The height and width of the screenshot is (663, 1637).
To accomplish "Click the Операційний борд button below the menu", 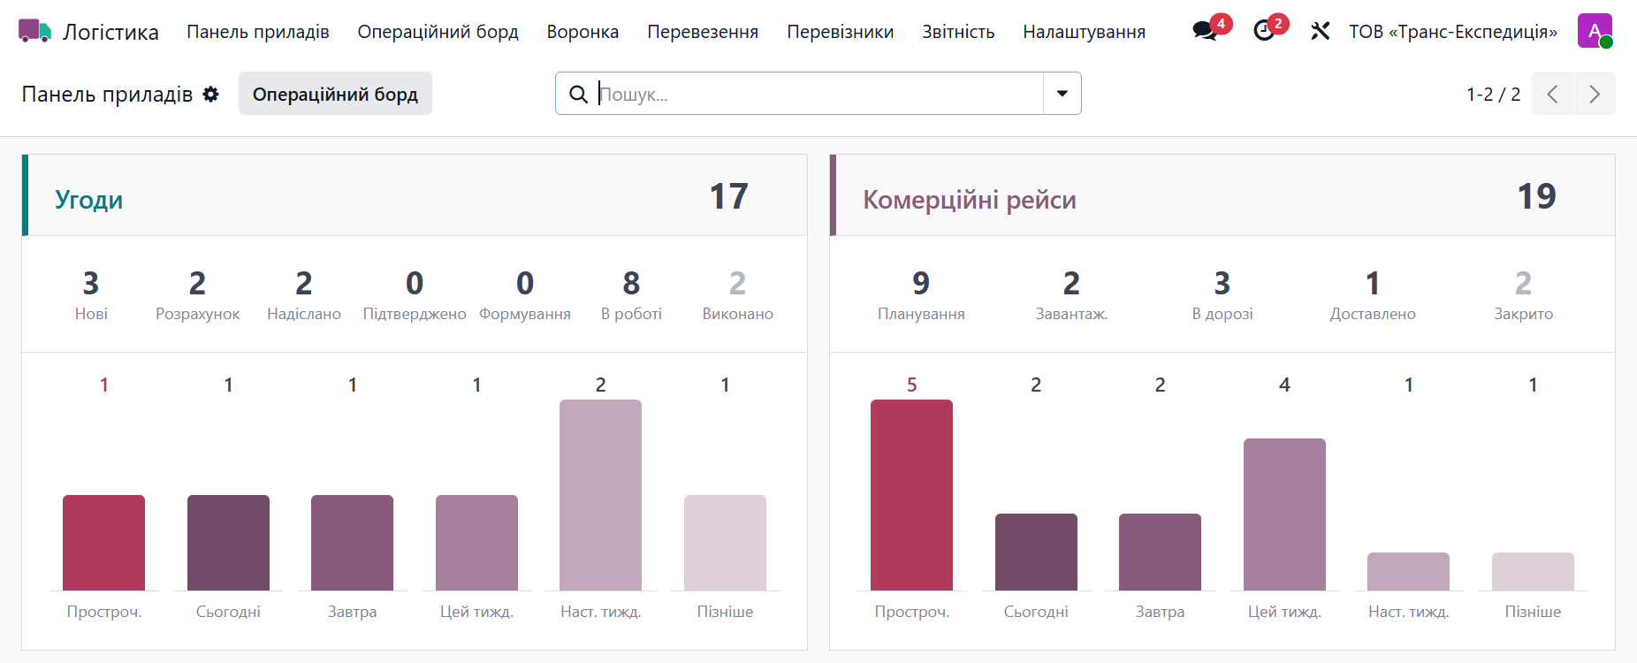I will 335,94.
